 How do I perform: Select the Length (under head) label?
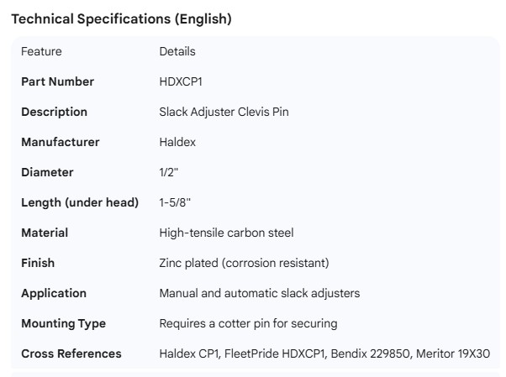pyautogui.click(x=80, y=202)
